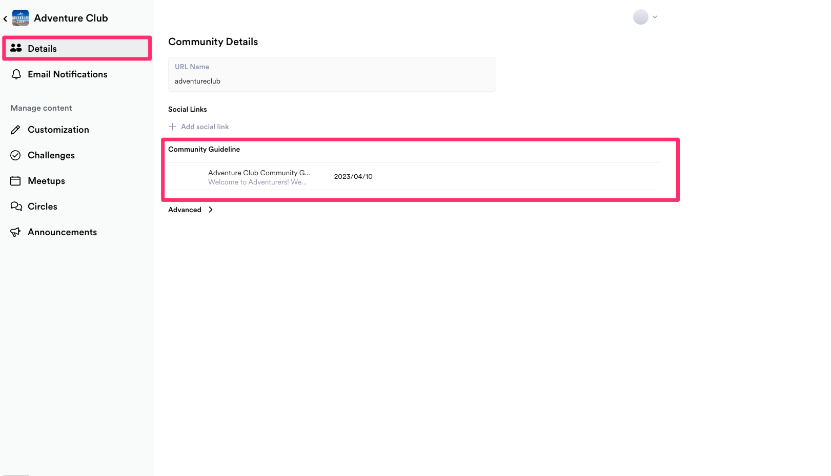Click the calendar icon for Meetups
831x476 pixels.
pyautogui.click(x=16, y=181)
